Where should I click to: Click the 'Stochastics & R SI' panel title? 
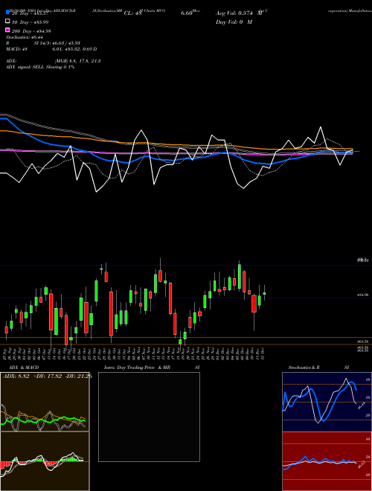click(318, 368)
